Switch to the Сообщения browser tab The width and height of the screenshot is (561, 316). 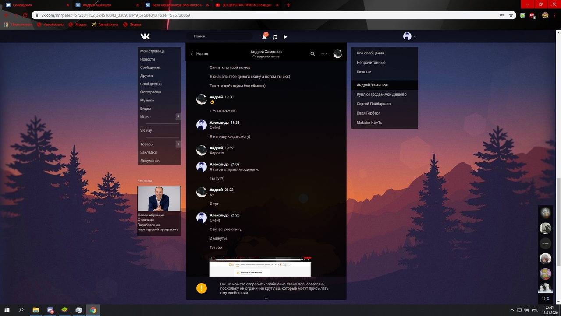click(34, 5)
